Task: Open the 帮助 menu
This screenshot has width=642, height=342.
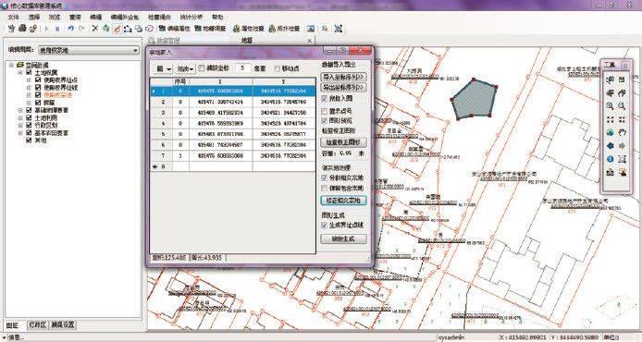Action: pyautogui.click(x=217, y=18)
